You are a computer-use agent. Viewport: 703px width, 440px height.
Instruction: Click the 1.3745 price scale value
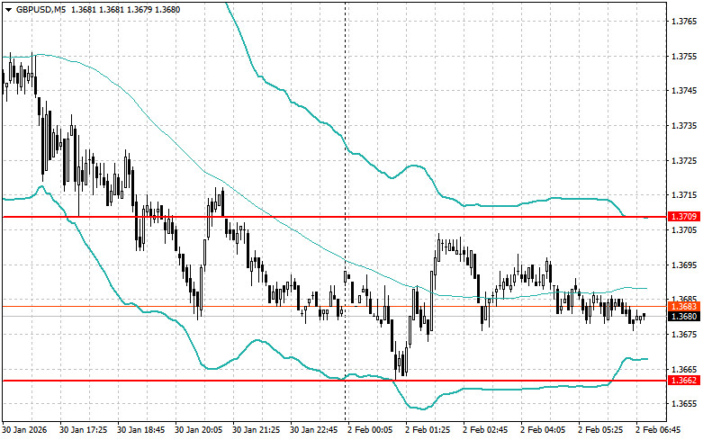click(x=684, y=91)
